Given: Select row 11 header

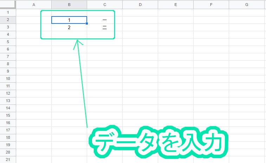Looking at the screenshot, I should (x=8, y=86).
